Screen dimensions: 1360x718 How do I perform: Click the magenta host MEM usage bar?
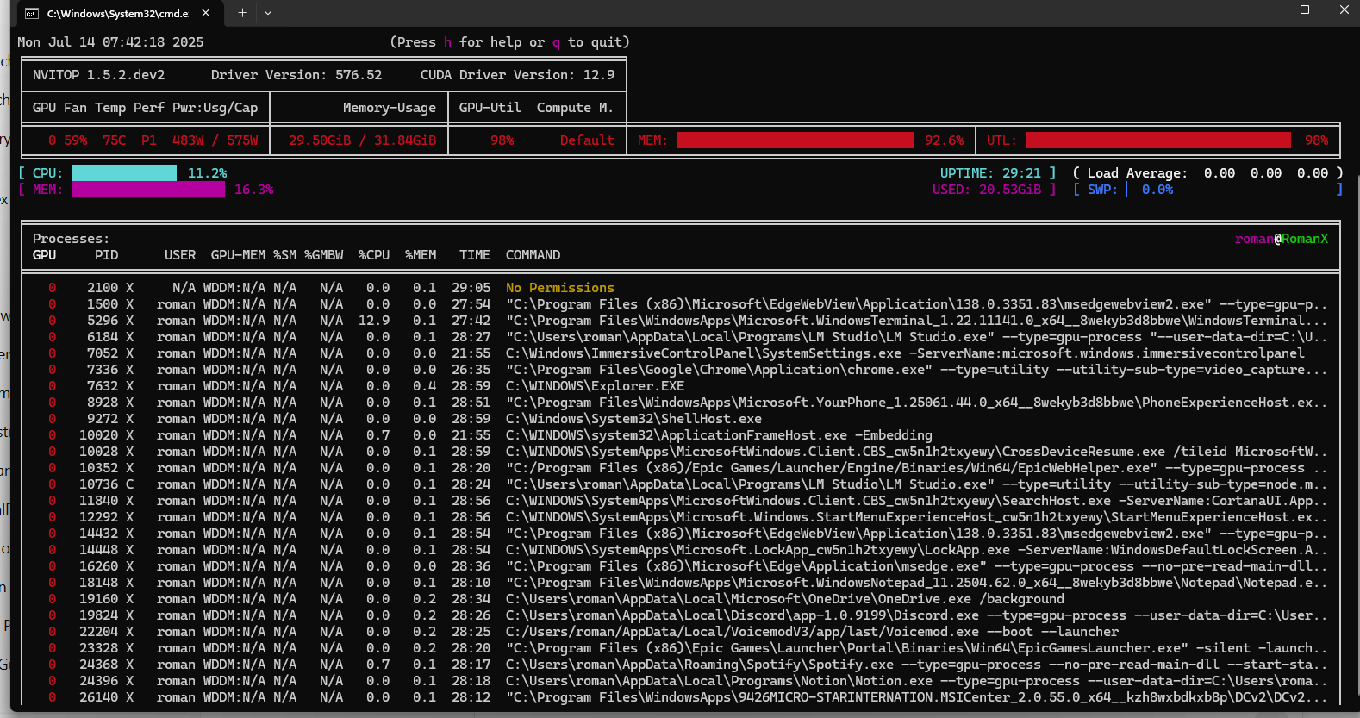pos(148,190)
